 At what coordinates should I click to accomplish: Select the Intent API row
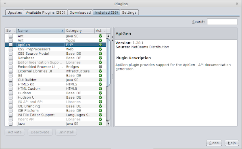click(55, 119)
